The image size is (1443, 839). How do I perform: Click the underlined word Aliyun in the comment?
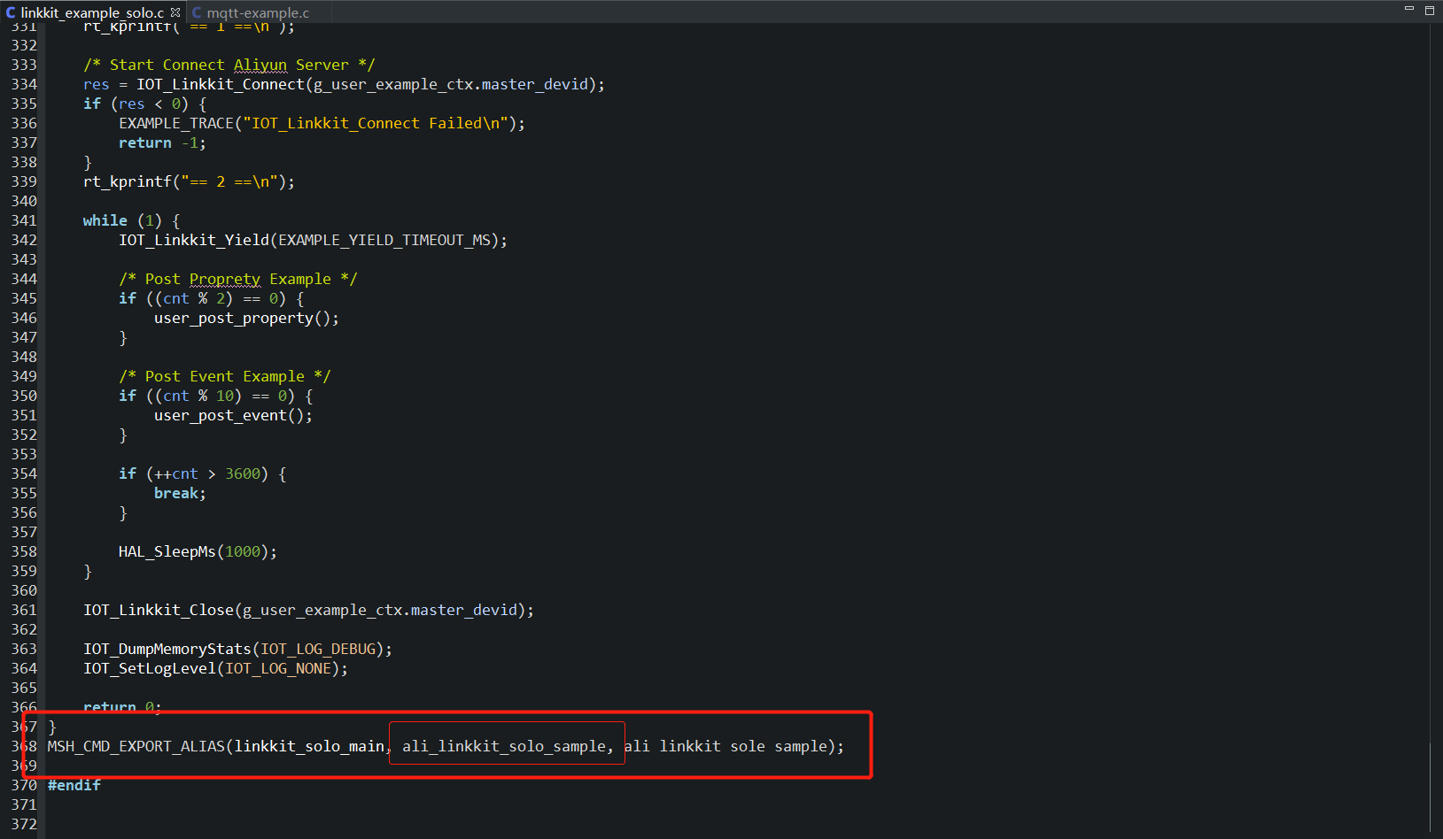[260, 65]
